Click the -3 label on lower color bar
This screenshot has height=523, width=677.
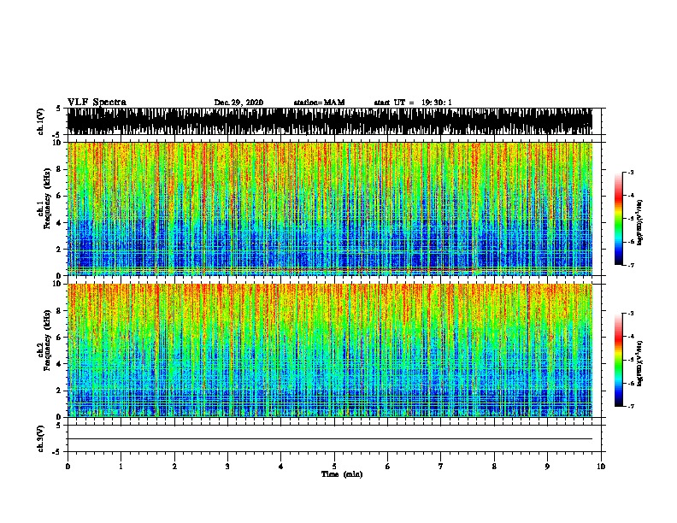pos(630,314)
